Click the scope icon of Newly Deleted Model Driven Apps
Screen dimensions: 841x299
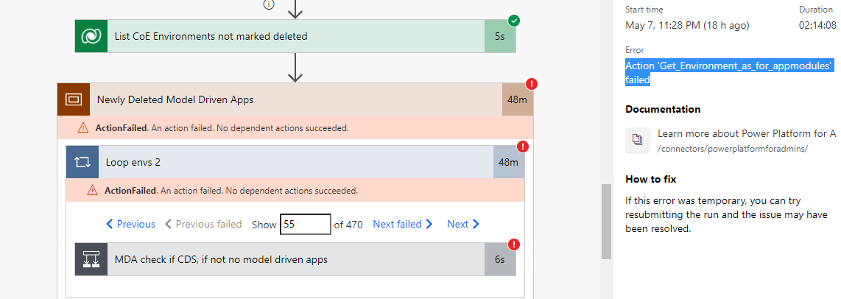point(74,99)
